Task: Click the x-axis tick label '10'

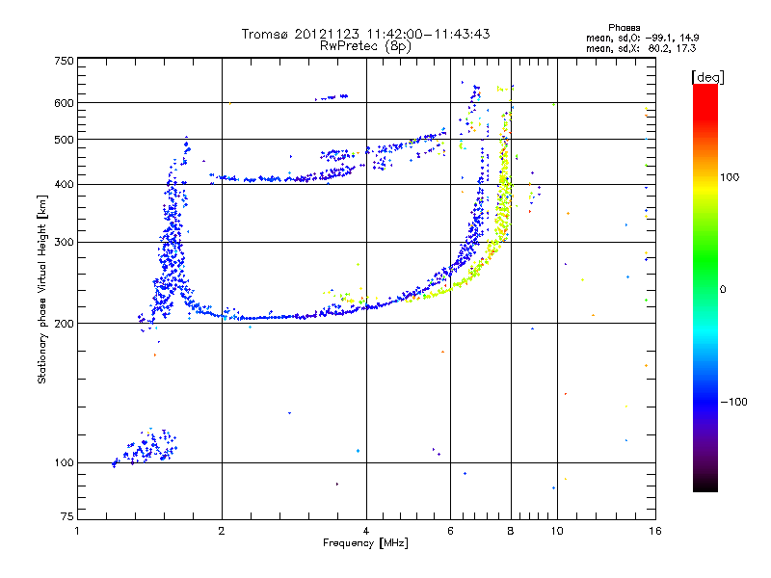Action: tap(557, 531)
